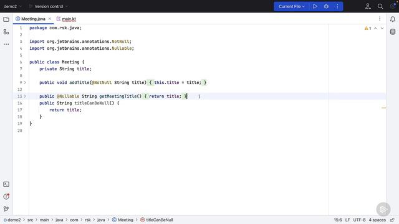The image size is (399, 224).
Task: Click demo2 in the breadcrumb bar
Action: tap(12, 220)
